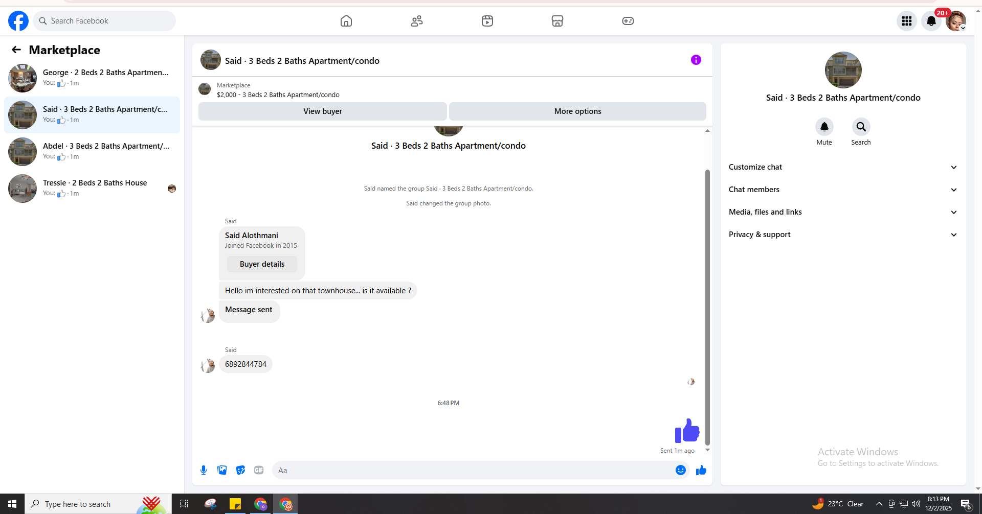The image size is (982, 514).
Task: Expand Media, files and links section
Action: [x=843, y=212]
